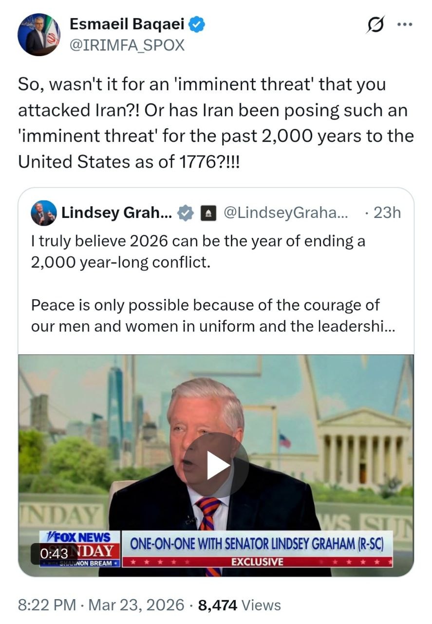The height and width of the screenshot is (624, 432).
Task: Click the 8:22 PM · Mar 23, 2026 timestamp
Action: (101, 605)
